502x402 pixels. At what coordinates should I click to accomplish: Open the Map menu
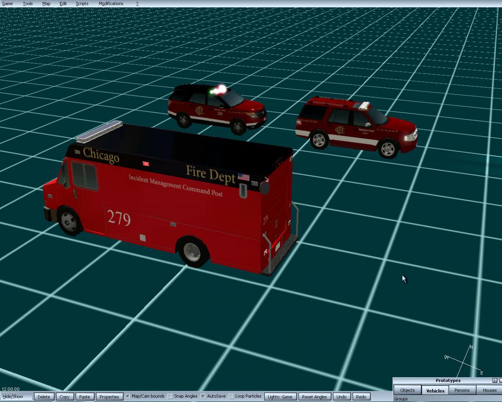pyautogui.click(x=46, y=3)
